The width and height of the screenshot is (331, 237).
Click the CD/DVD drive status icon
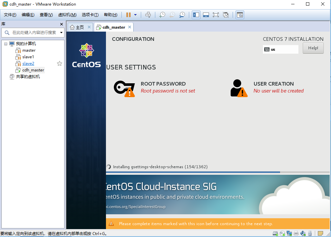282,233
